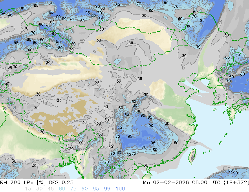The width and height of the screenshot is (249, 192).
Task: Select the 90 value in the legend
Action: (x=84, y=189)
